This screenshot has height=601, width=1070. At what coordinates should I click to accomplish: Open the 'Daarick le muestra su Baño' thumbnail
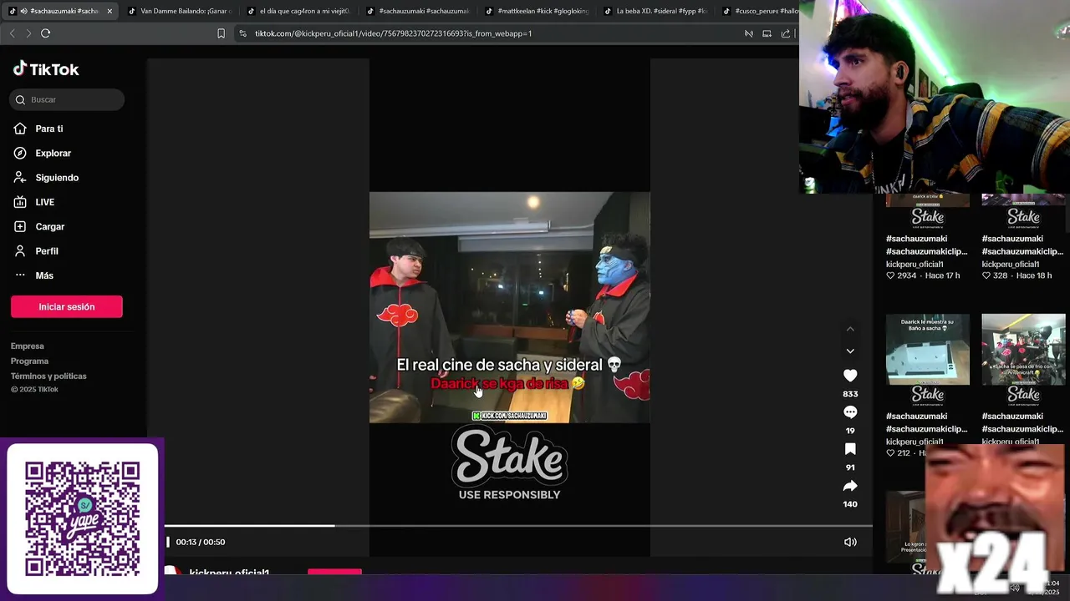(x=928, y=349)
